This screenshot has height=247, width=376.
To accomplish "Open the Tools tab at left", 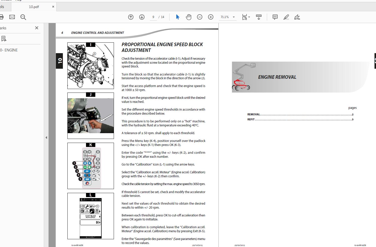I will click(3, 7).
